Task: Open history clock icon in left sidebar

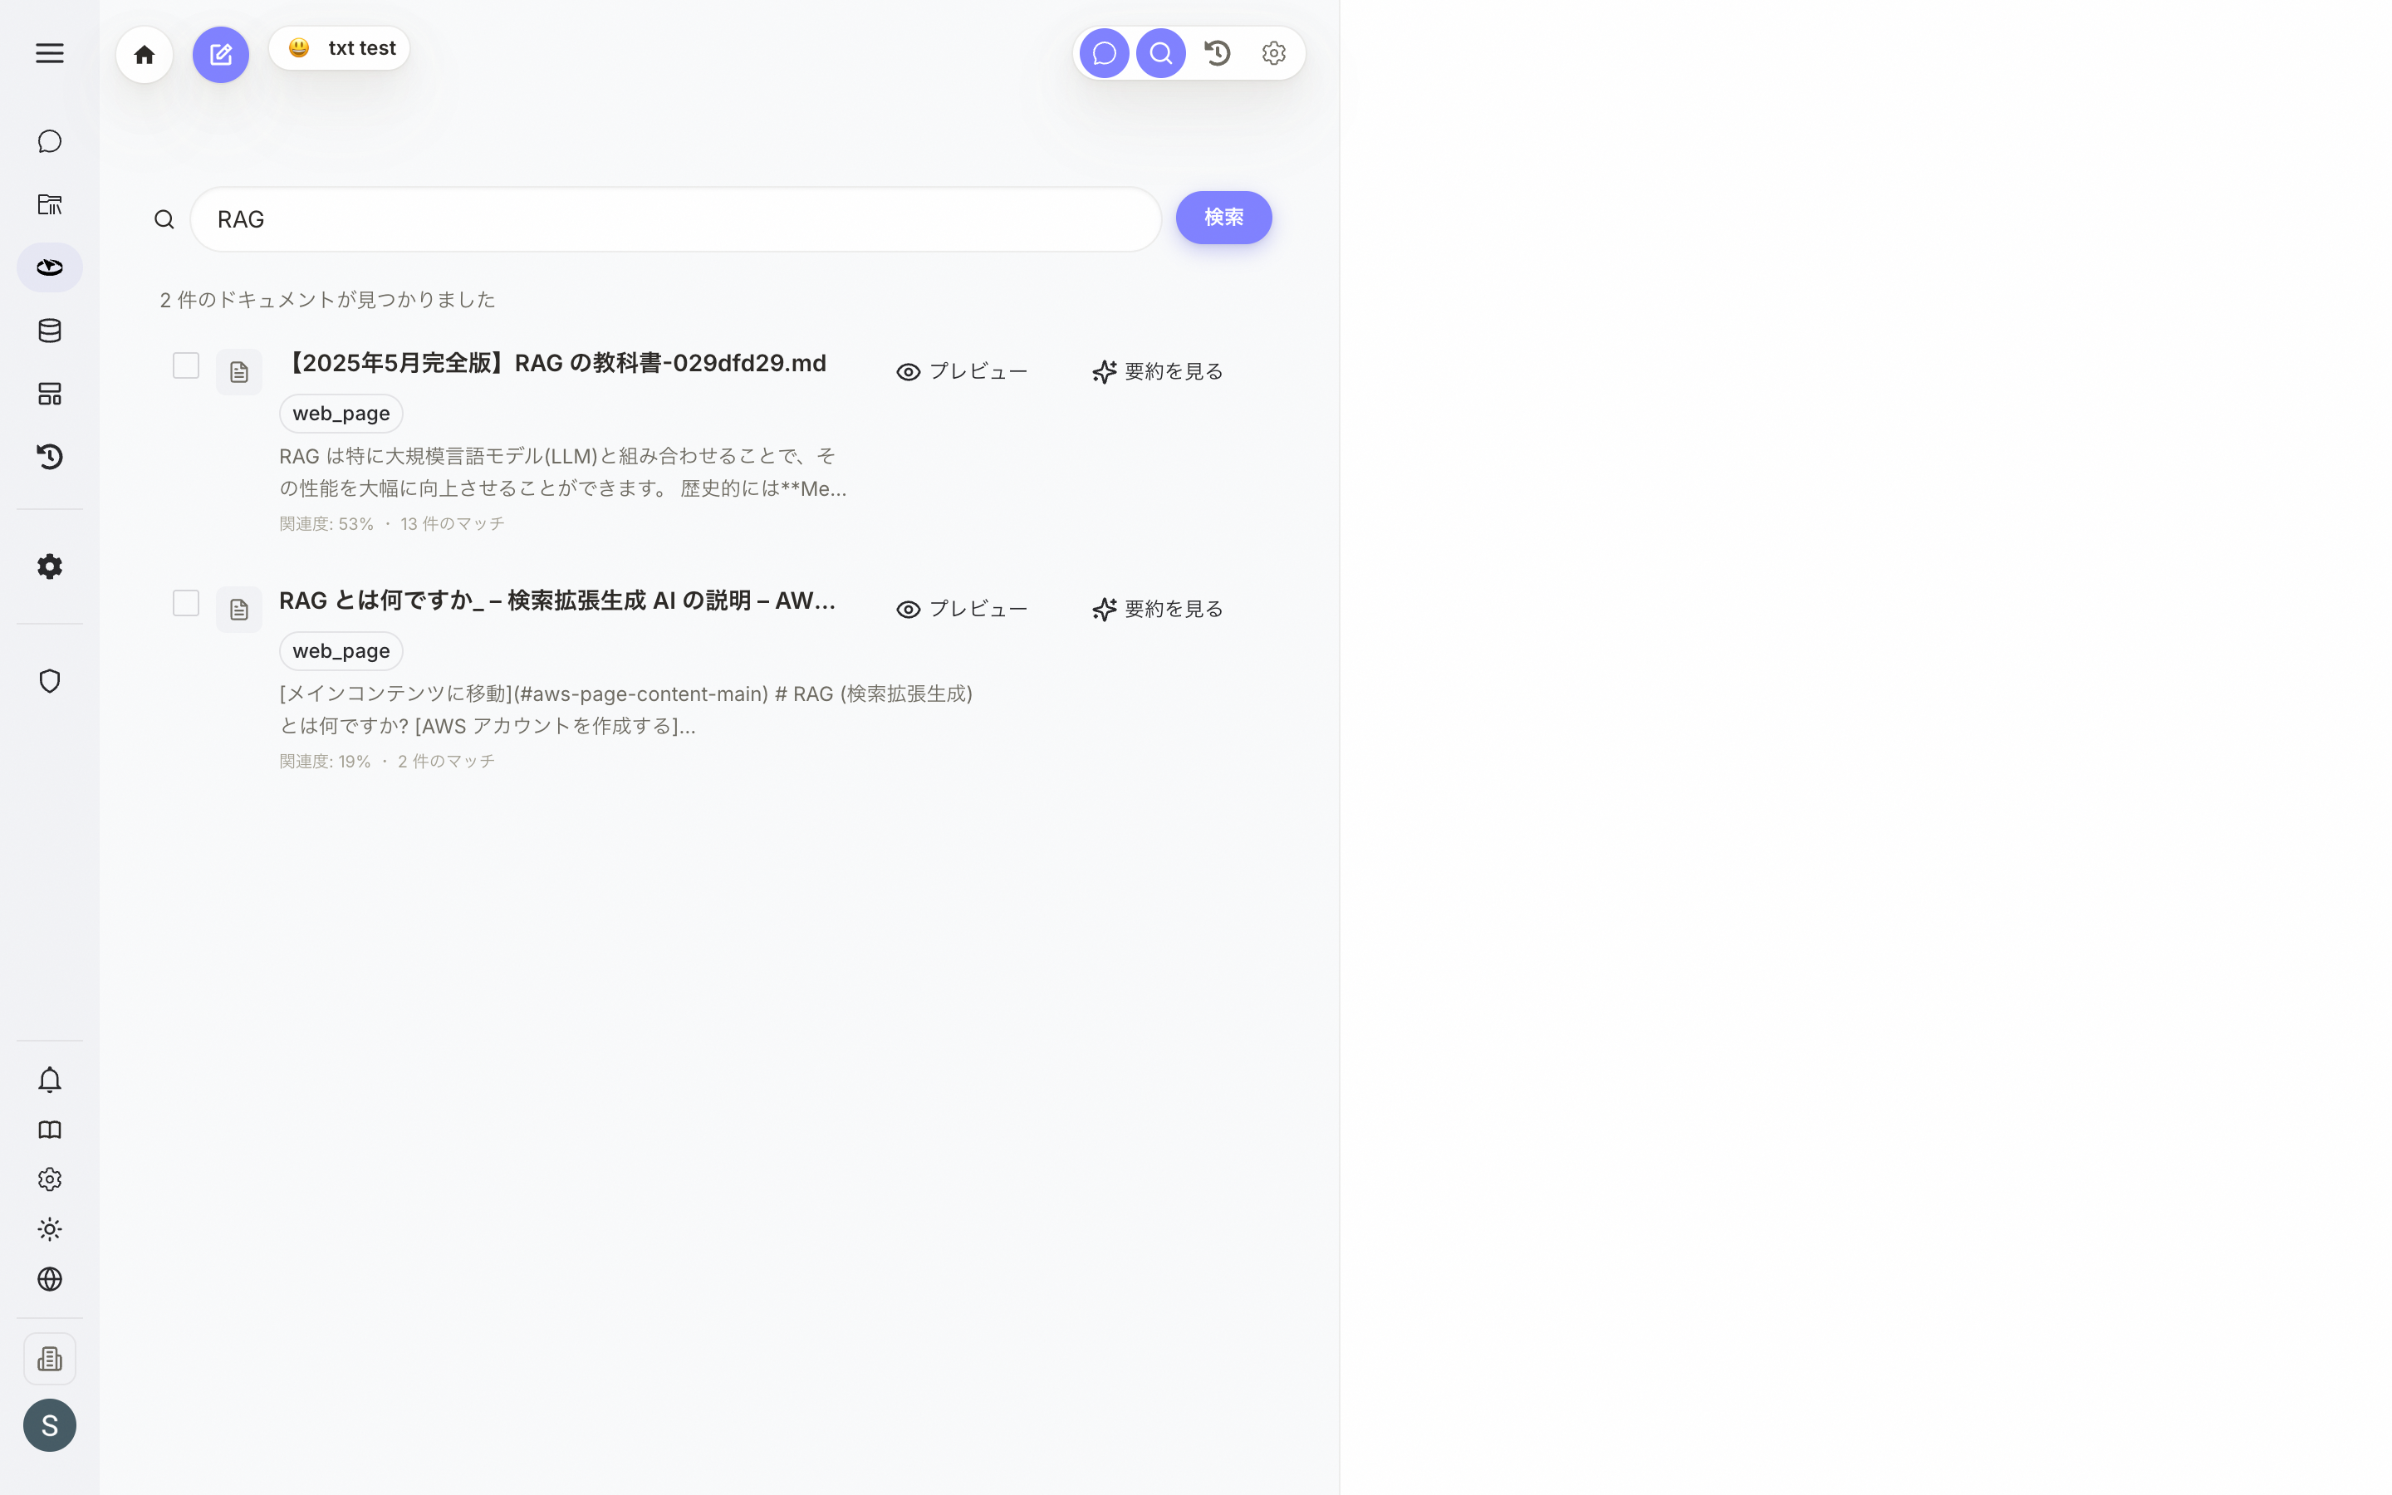Action: [50, 457]
